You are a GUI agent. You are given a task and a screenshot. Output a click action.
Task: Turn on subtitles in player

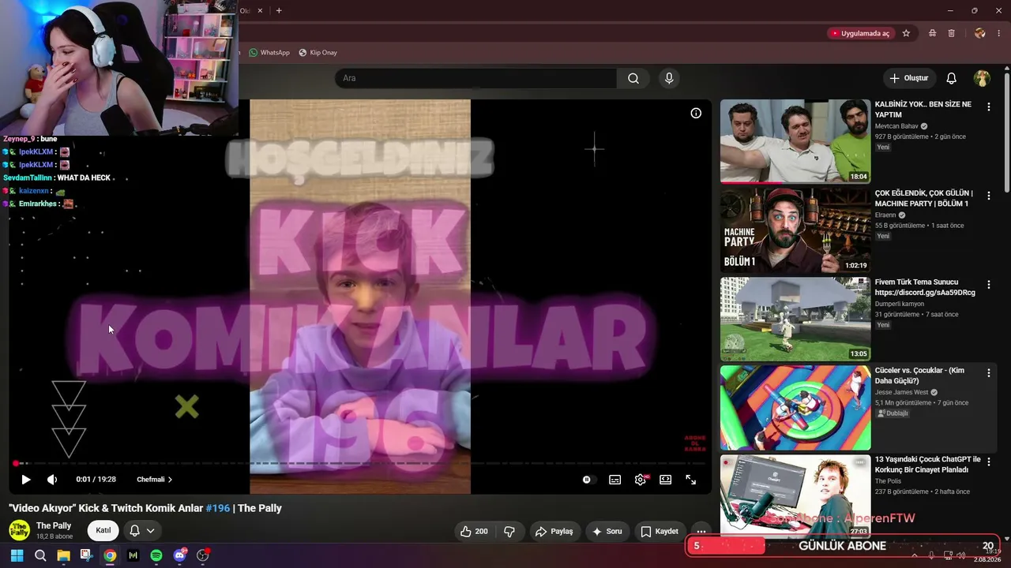[x=614, y=479]
